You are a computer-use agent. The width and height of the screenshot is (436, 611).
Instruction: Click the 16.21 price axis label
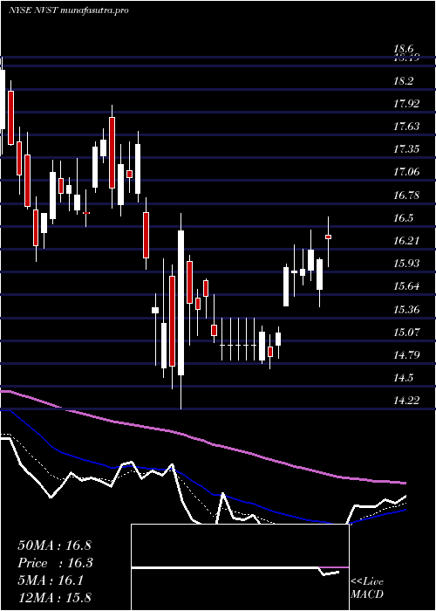point(406,240)
